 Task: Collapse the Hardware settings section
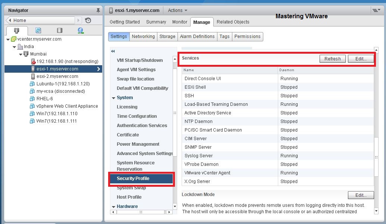point(113,207)
